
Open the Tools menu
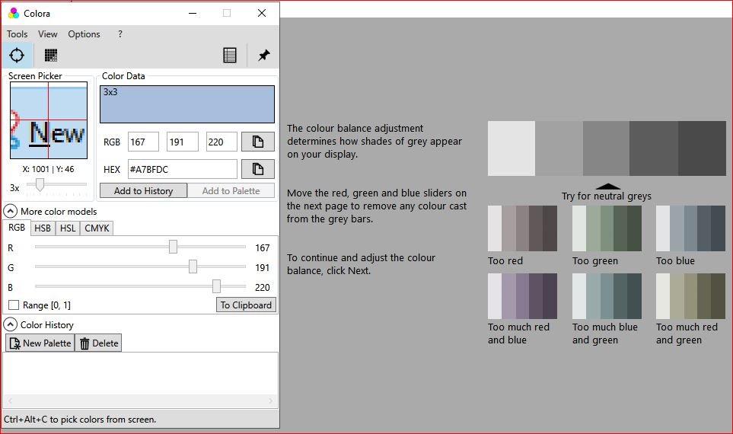17,34
